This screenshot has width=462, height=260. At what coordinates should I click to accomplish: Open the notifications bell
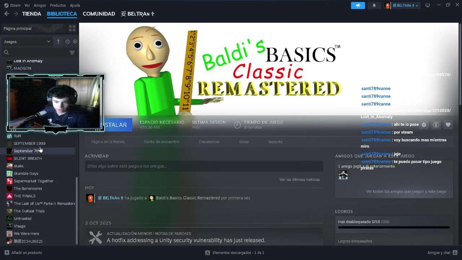[374, 5]
